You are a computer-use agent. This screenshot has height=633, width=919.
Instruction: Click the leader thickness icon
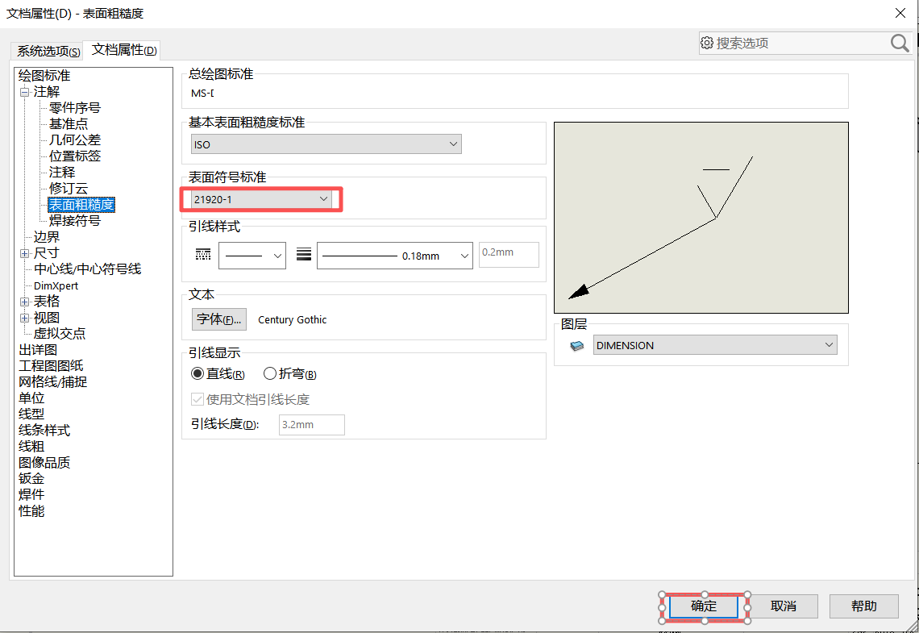pos(304,254)
